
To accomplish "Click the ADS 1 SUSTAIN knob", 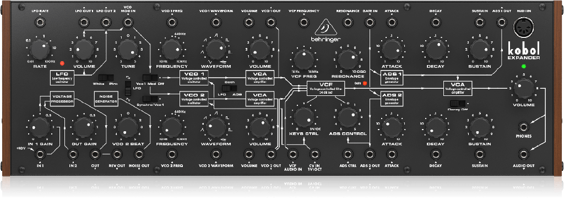I will pos(480,50).
